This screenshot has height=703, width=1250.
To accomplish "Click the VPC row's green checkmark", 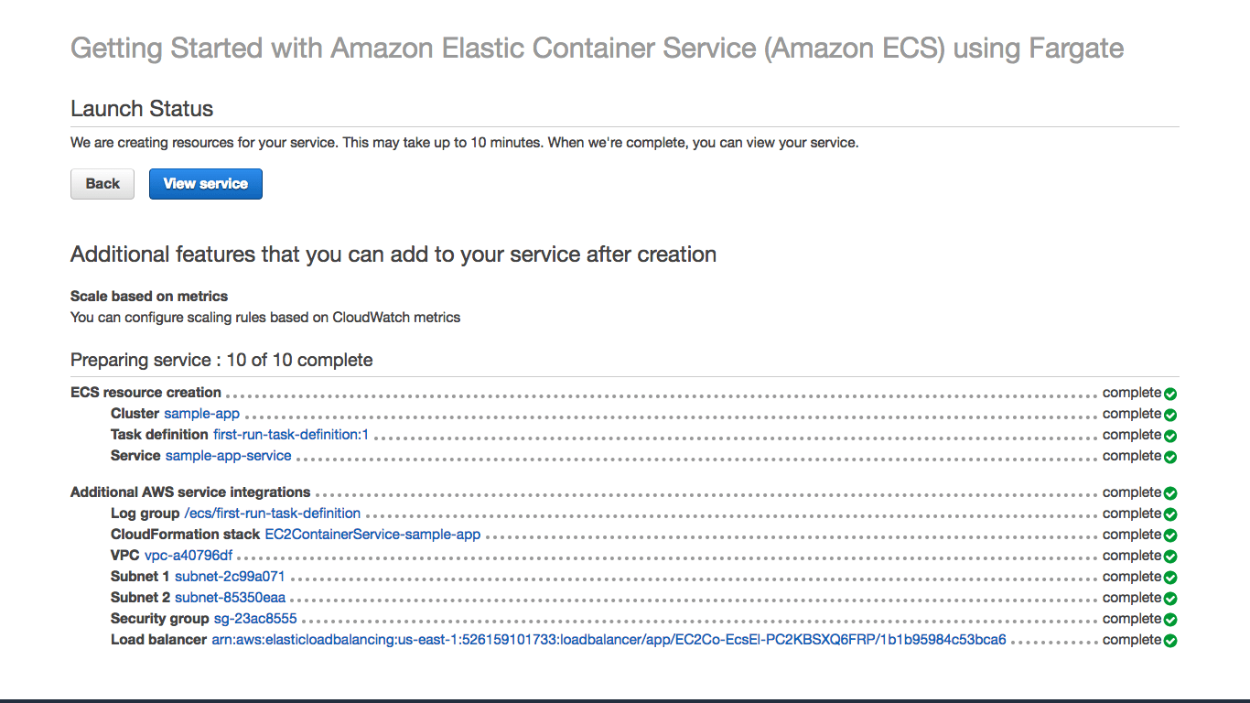I will [1170, 557].
